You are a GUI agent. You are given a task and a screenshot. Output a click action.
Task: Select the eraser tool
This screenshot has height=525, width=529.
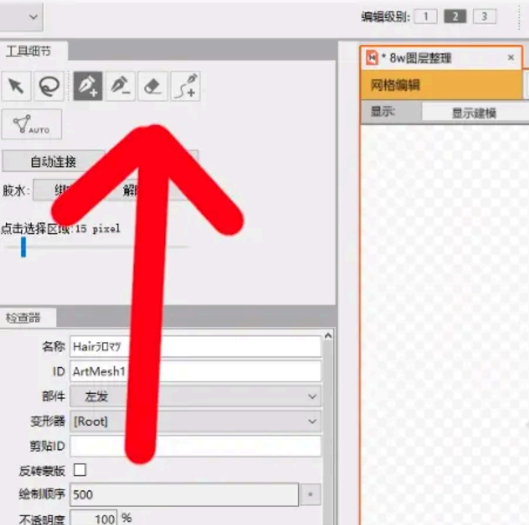[152, 86]
